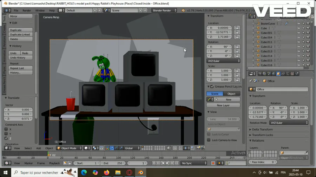Open the Window menu
The width and height of the screenshot is (316, 177).
tap(40, 11)
